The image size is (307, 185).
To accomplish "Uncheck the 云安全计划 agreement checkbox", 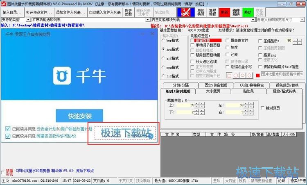I will click(x=8, y=129).
